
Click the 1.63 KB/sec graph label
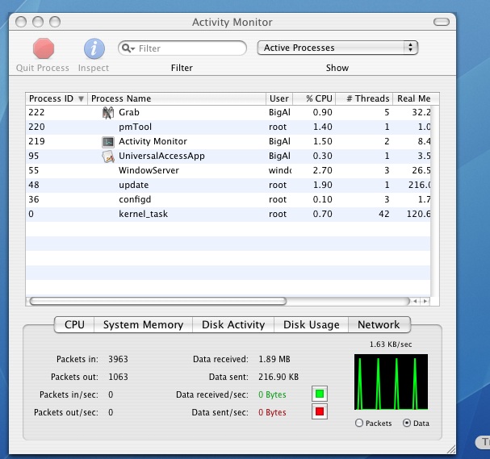[x=391, y=344]
